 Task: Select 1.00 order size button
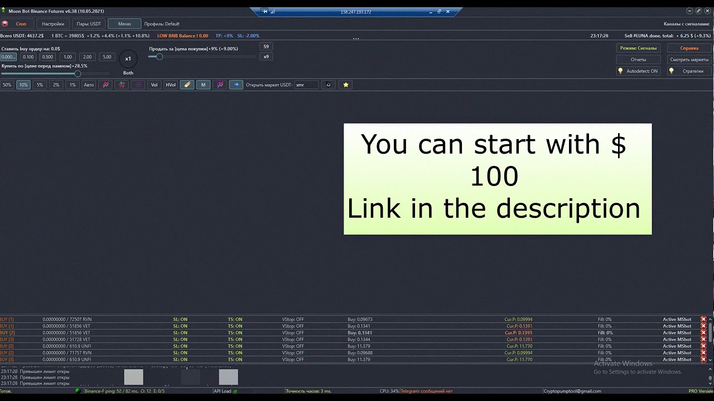click(67, 57)
